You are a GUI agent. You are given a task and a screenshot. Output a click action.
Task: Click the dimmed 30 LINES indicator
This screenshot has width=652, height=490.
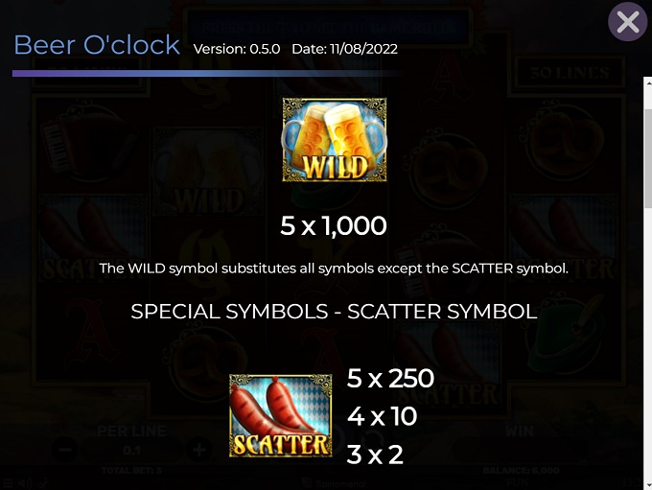pyautogui.click(x=570, y=73)
